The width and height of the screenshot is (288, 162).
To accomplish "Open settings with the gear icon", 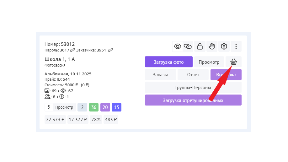I will coord(224,46).
